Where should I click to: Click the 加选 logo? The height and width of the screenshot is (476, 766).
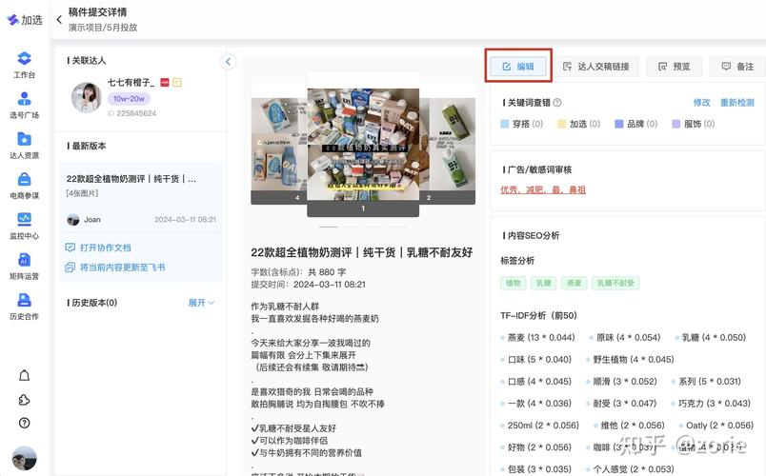tap(25, 20)
